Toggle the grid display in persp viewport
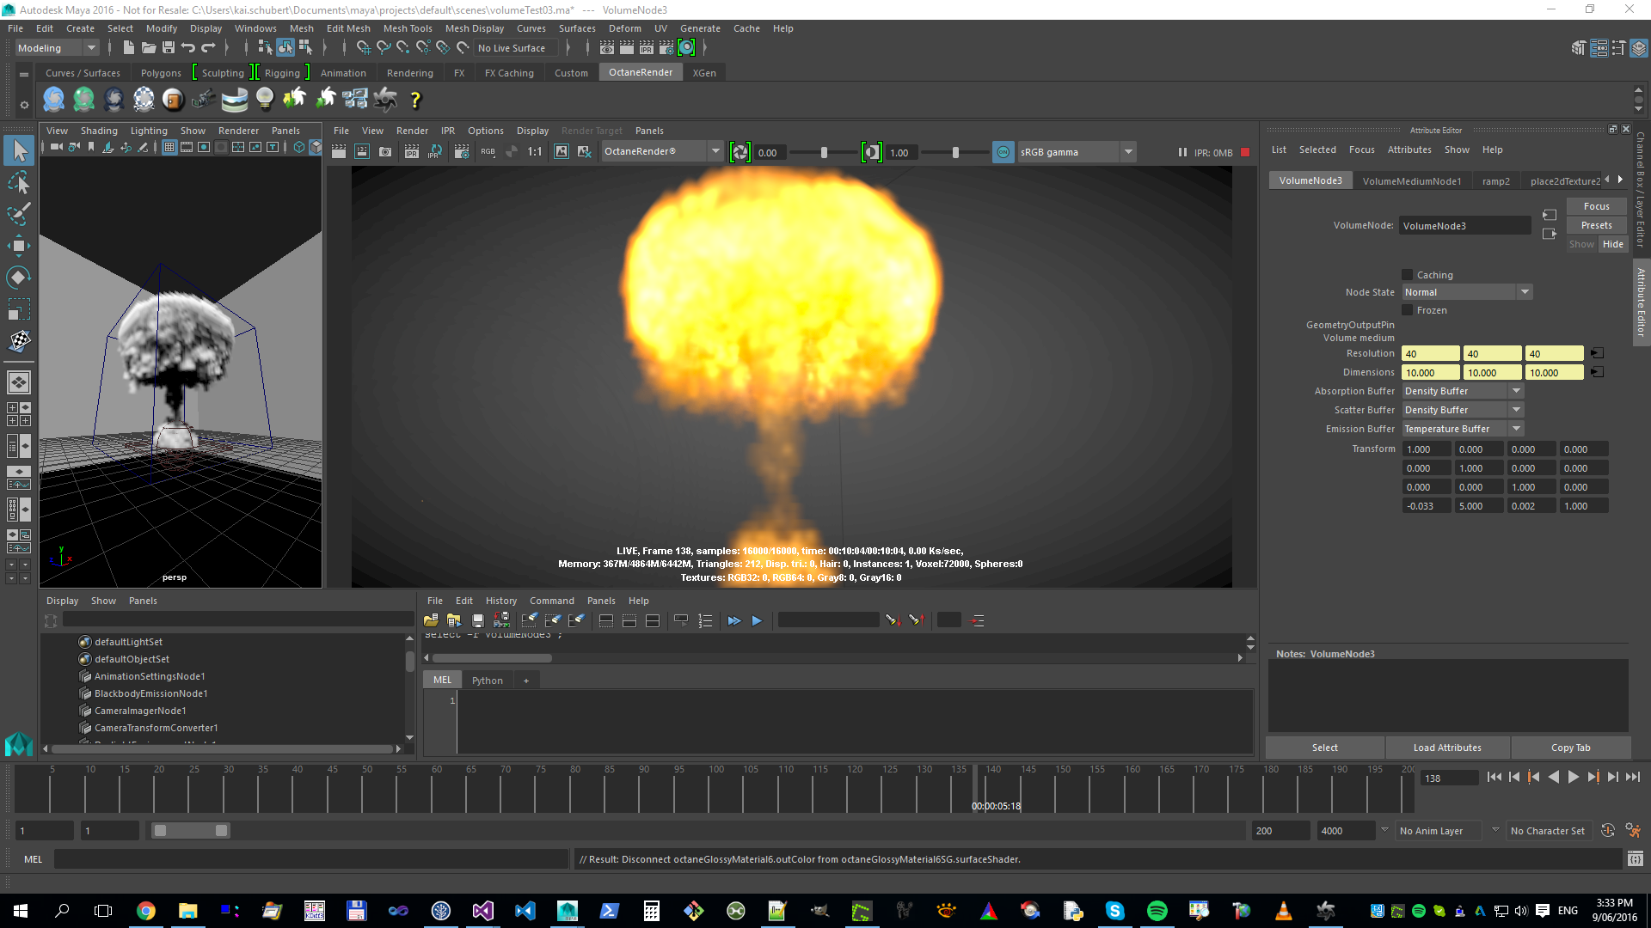The width and height of the screenshot is (1651, 928). [169, 148]
